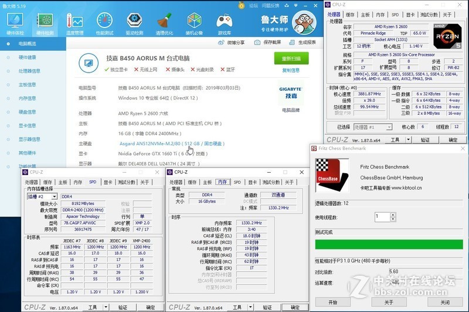Switch to 主板 tab in processor CPU-Z window

point(365,15)
